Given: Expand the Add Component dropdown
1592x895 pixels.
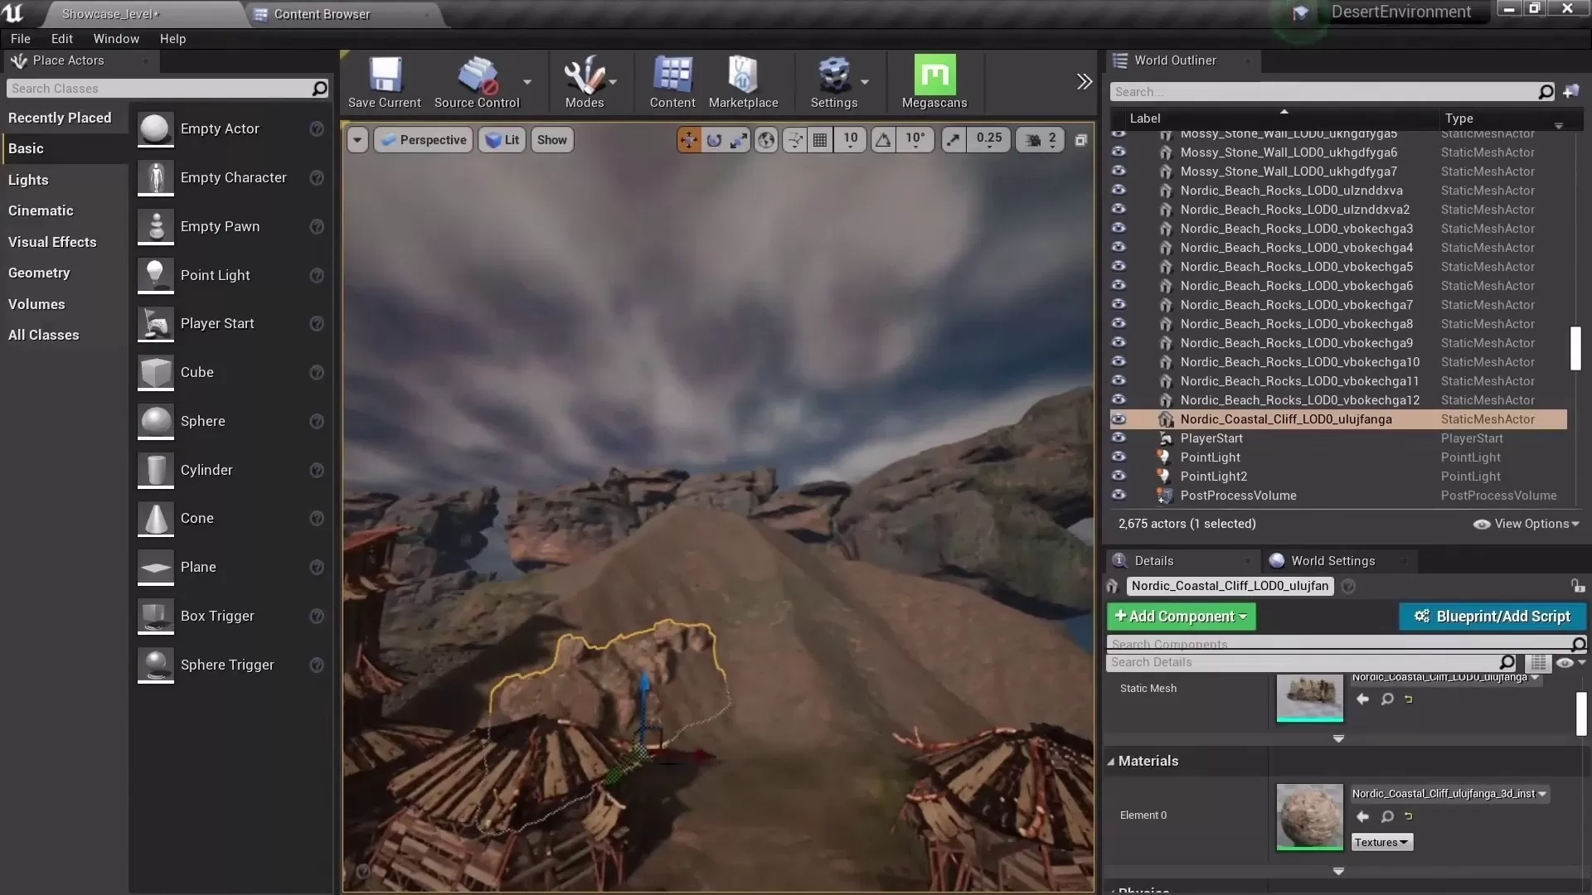Looking at the screenshot, I should (x=1180, y=616).
